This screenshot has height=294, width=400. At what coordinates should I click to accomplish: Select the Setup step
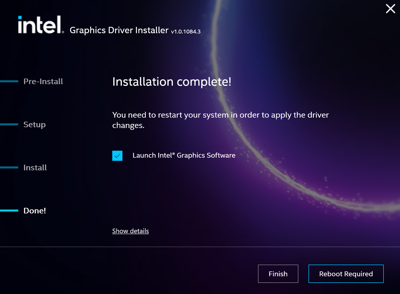(35, 125)
